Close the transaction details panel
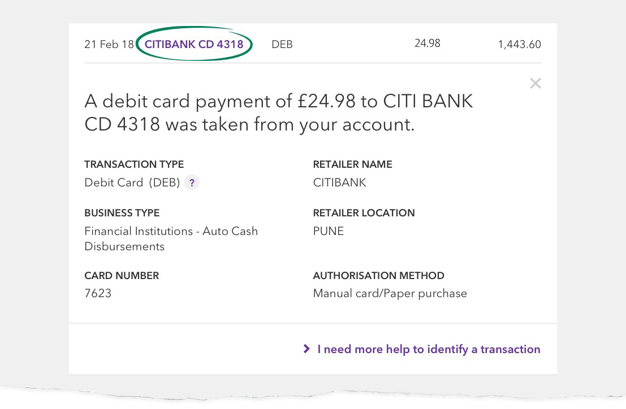Screen dimensions: 626x409 (536, 83)
